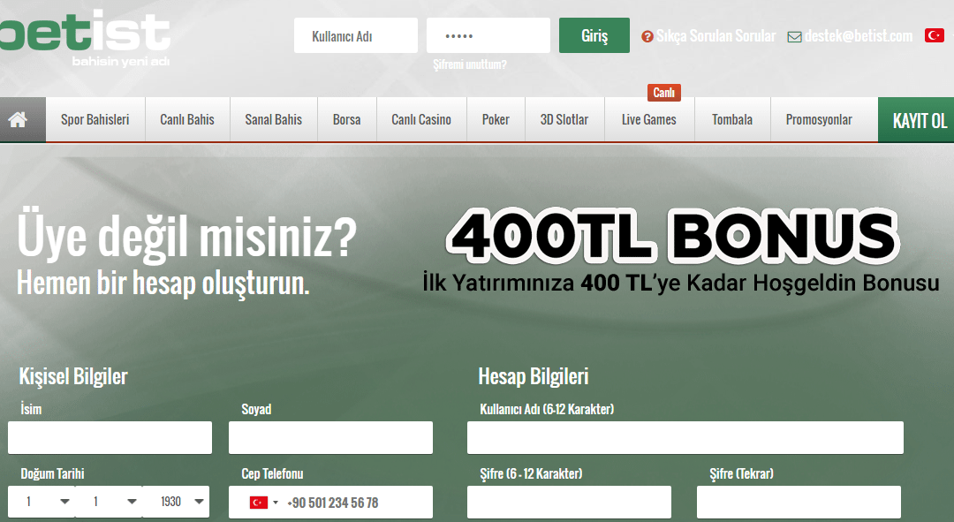Open Spor Bahisleri menu item
954x522 pixels.
pos(95,120)
